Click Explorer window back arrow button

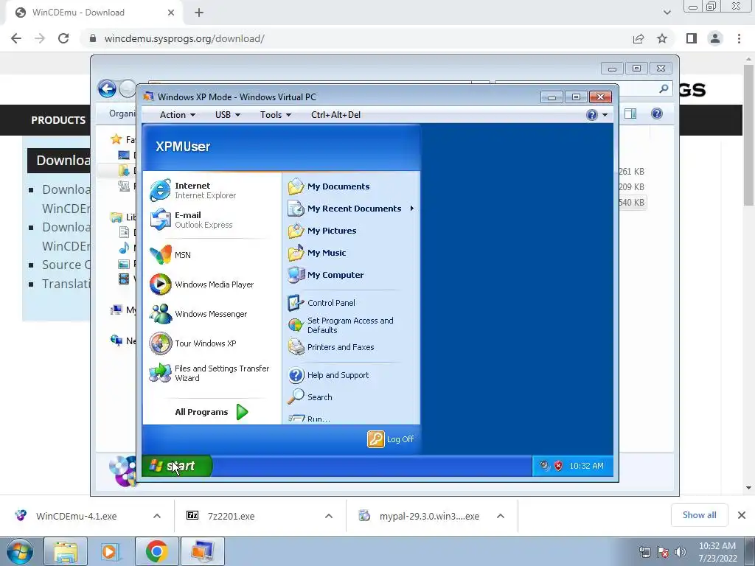(107, 88)
